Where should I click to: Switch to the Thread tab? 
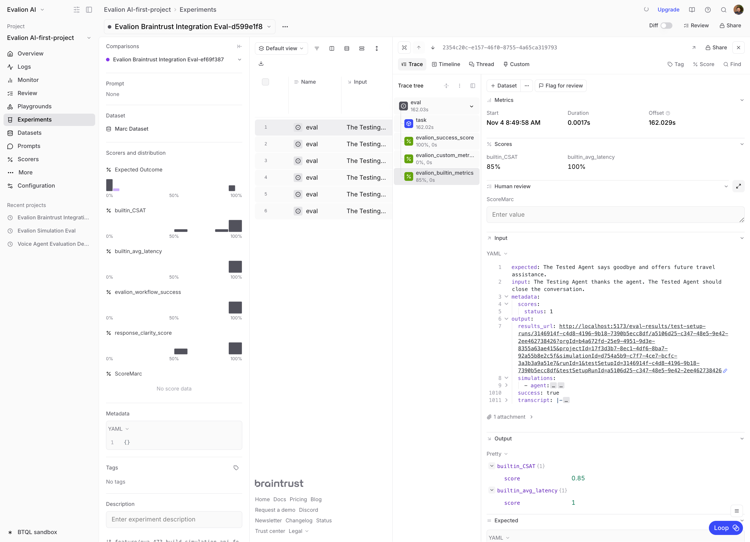coord(482,64)
